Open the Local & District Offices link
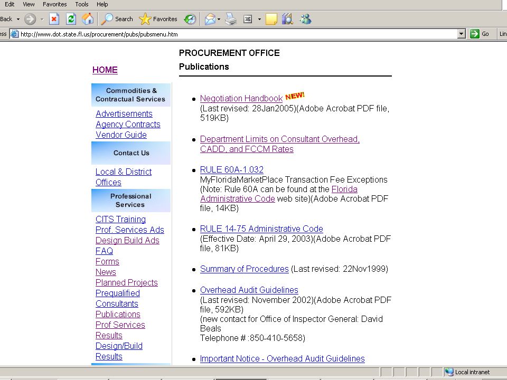 [x=124, y=177]
